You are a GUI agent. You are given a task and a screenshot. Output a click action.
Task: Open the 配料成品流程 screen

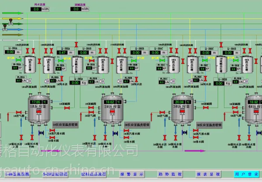93,174
